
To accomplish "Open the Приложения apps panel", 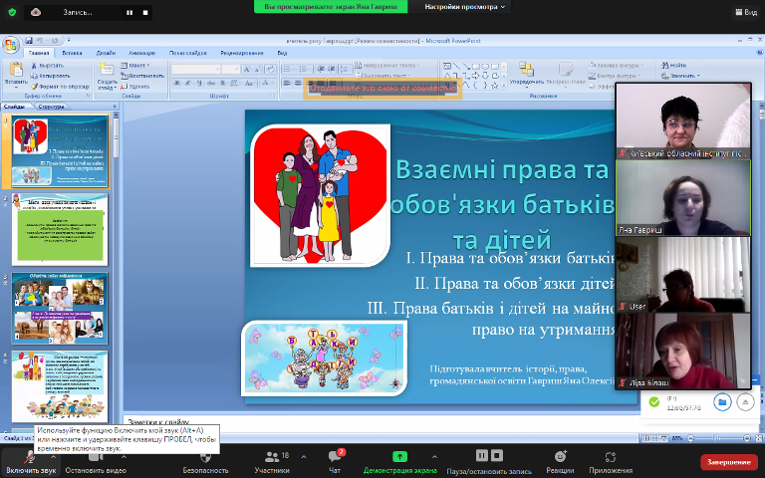I will (x=611, y=461).
